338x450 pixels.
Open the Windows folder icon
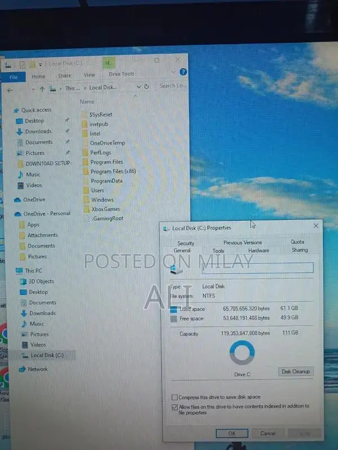pos(84,200)
